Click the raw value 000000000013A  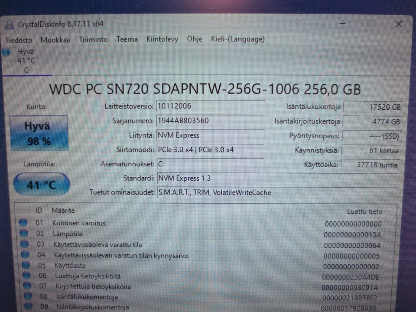pos(352,235)
